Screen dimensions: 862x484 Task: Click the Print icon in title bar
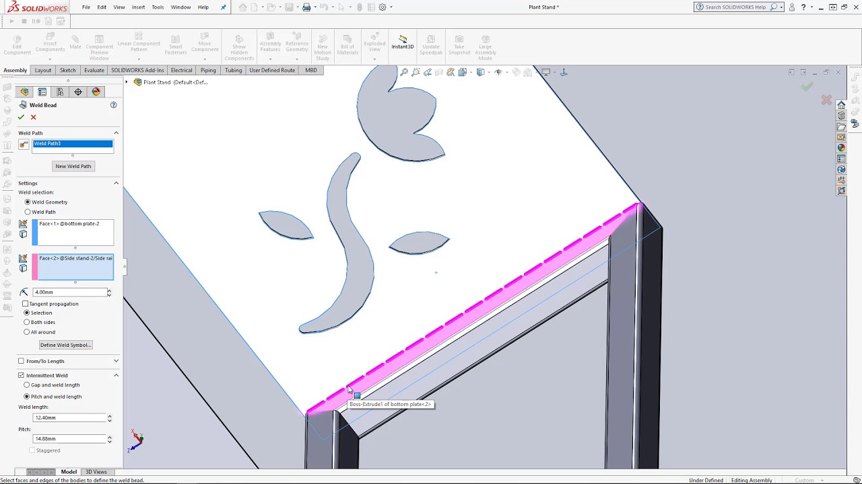306,7
